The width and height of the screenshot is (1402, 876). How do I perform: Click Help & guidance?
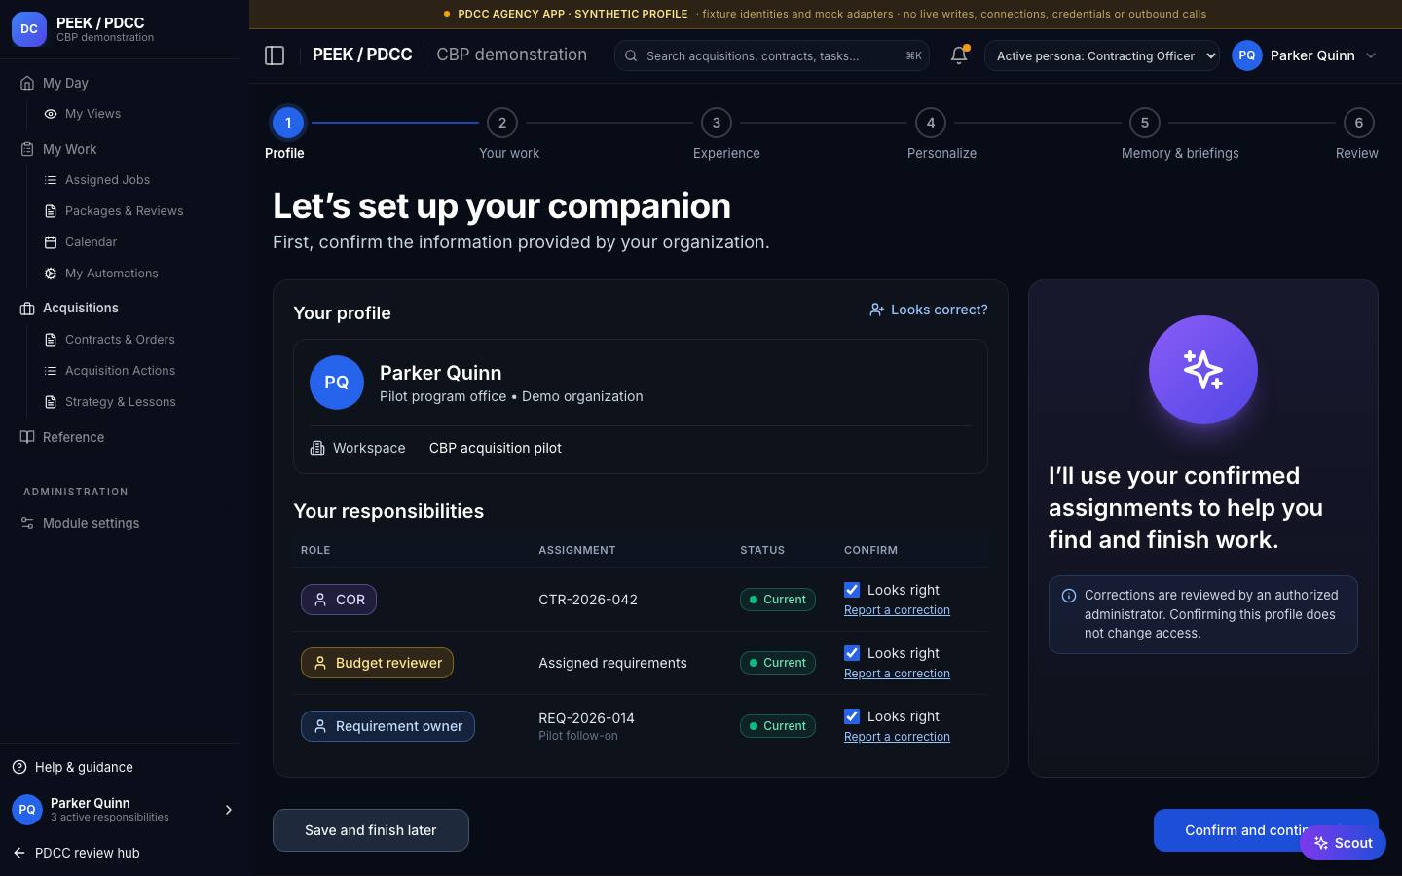(84, 767)
